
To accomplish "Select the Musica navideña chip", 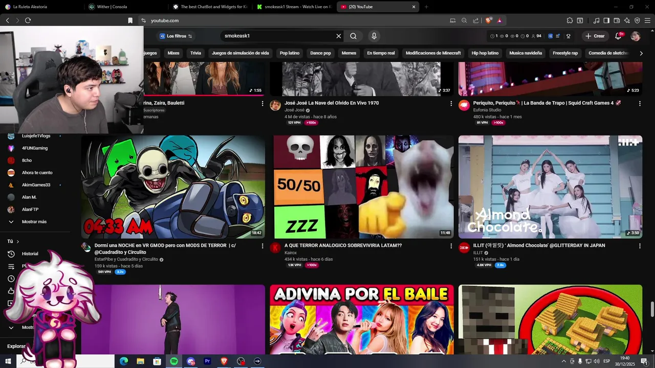I will click(526, 53).
